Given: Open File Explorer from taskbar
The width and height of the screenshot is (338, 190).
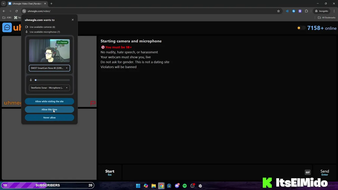Looking at the screenshot, I should pyautogui.click(x=153, y=186).
